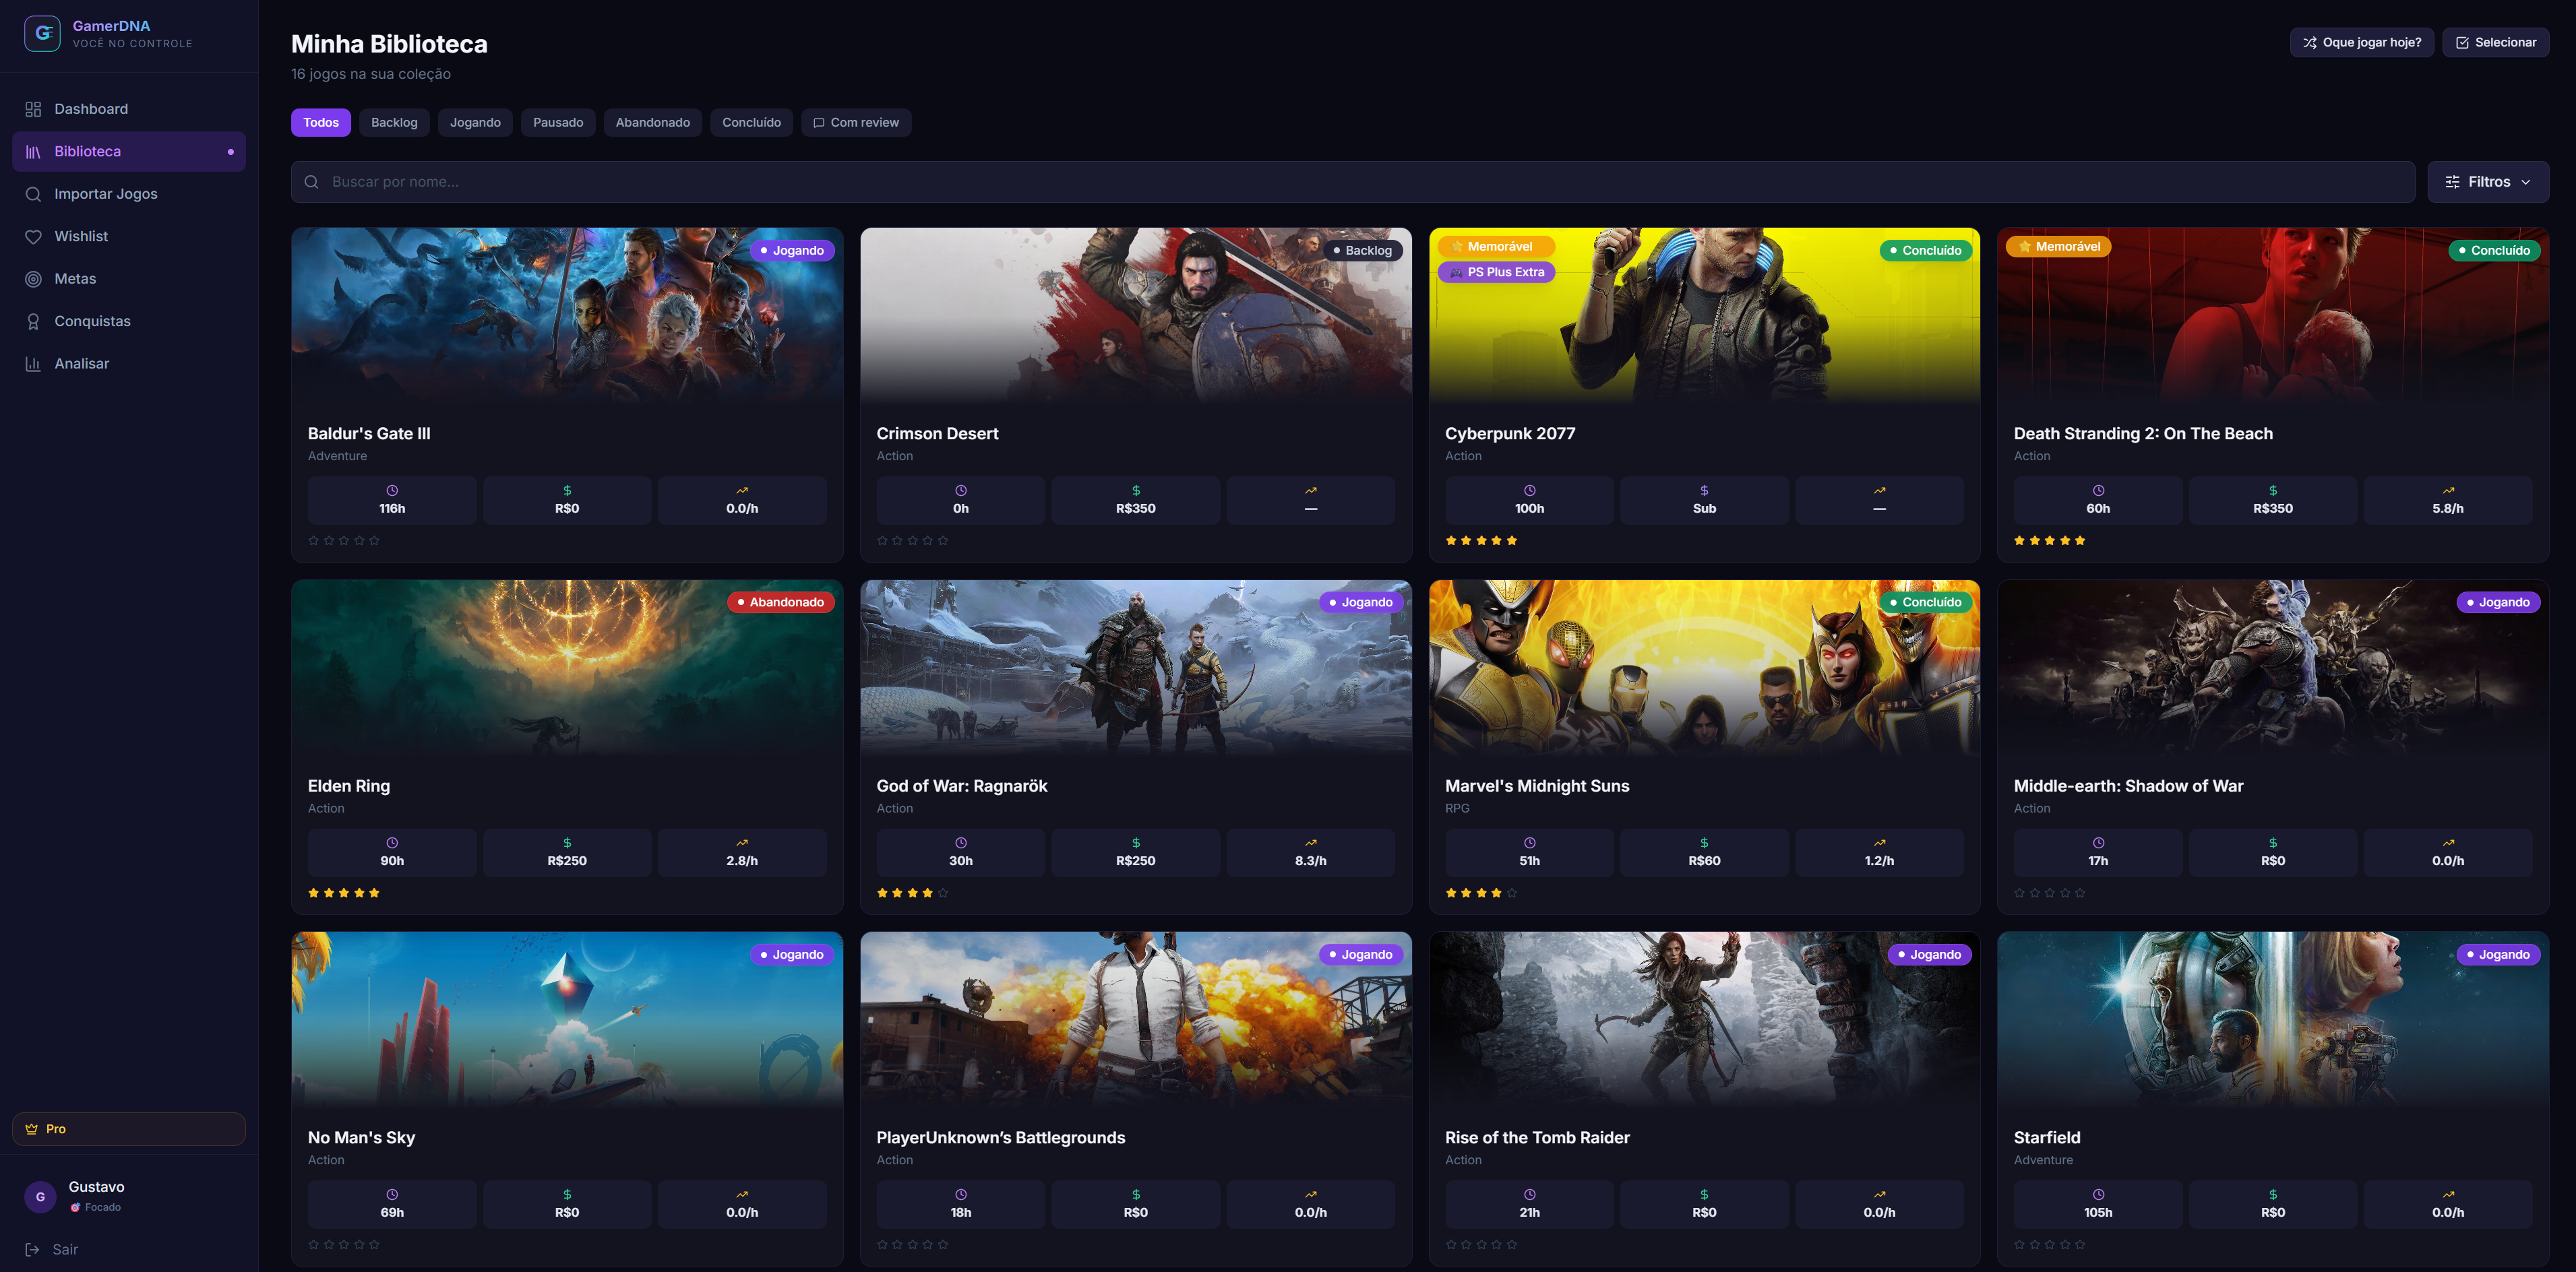2576x1272 pixels.
Task: Click the 116h playtime clock on Baldur's Gate III
Action: pos(392,490)
